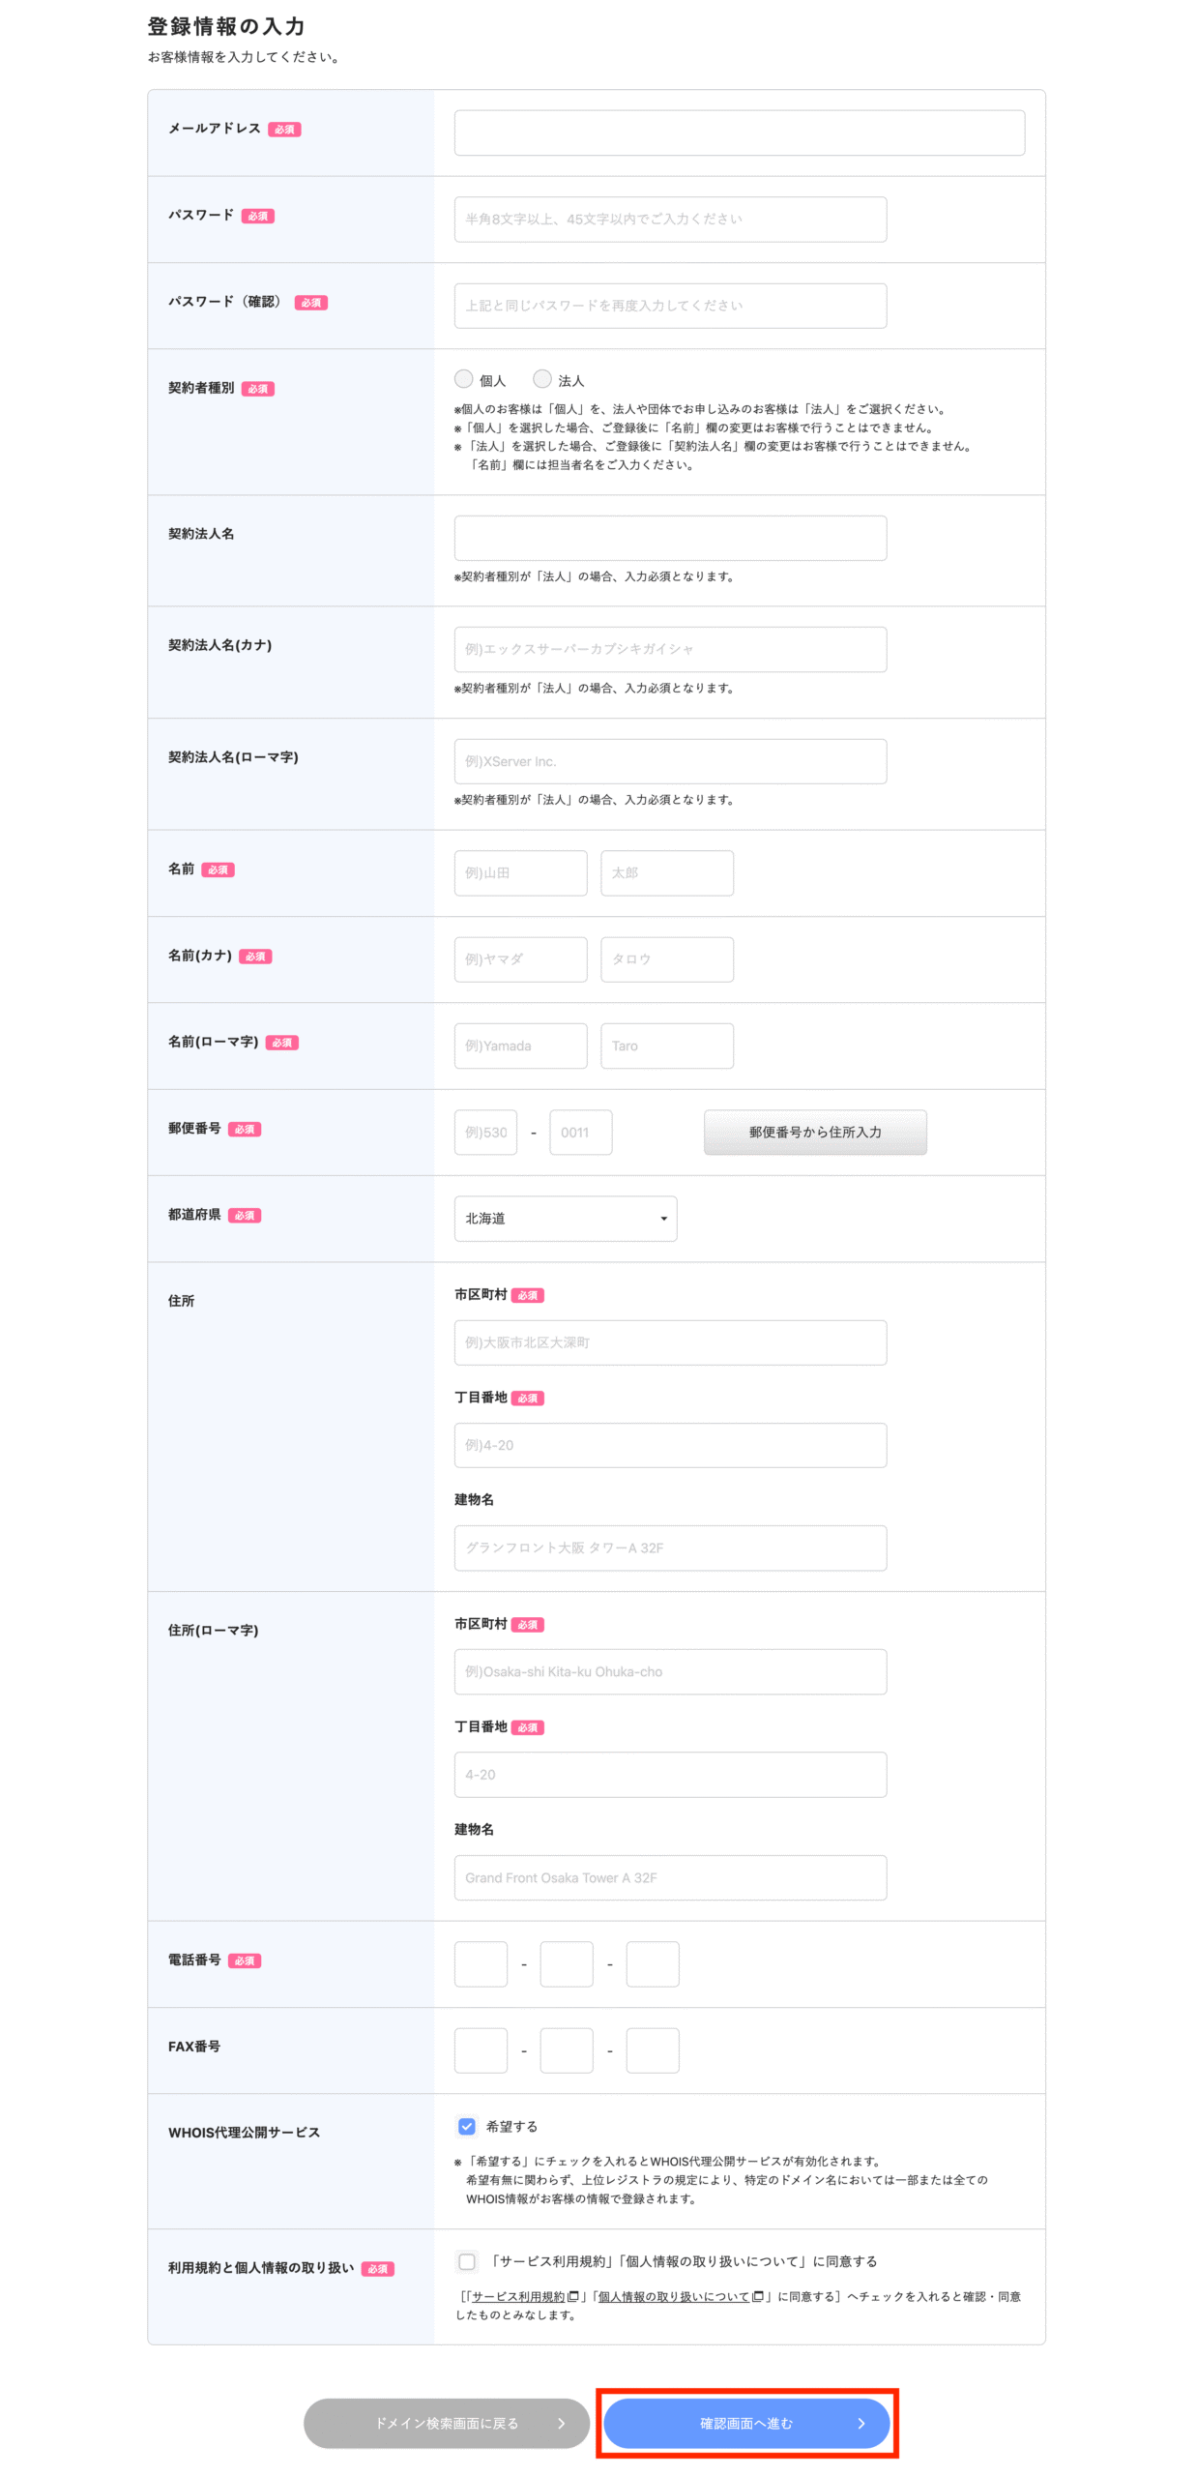Click the 市区町村 Japanese address field
This screenshot has height=2476, width=1196.
pos(670,1341)
